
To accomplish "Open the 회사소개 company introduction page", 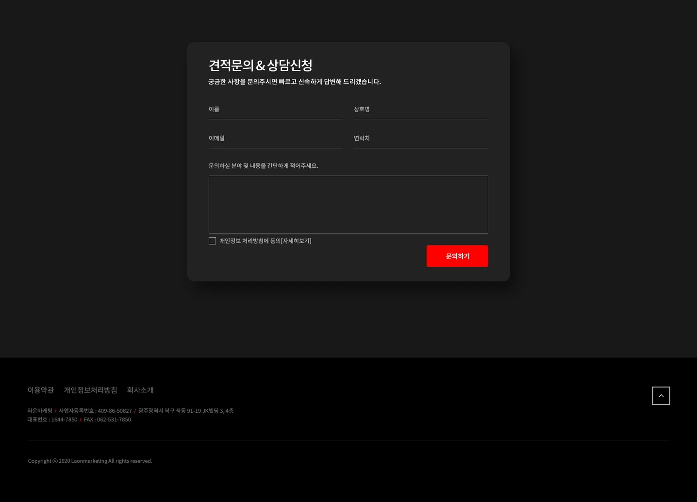I will [x=140, y=389].
